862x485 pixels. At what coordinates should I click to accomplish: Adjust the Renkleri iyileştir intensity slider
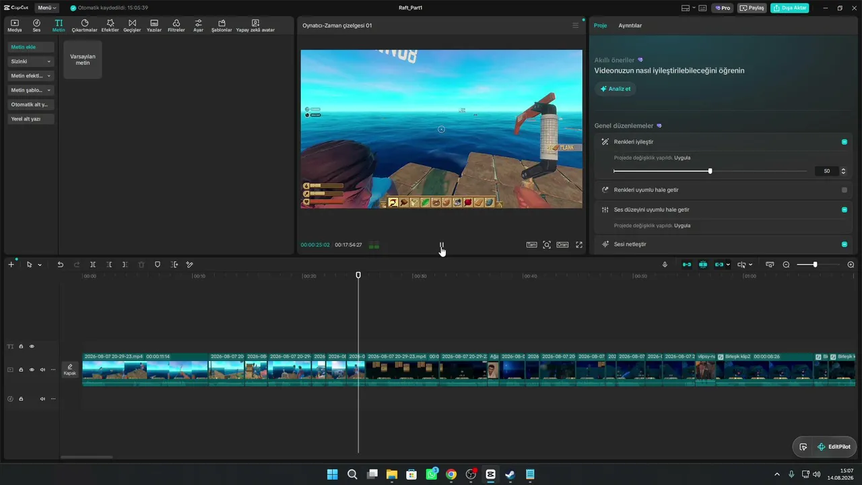click(x=710, y=171)
